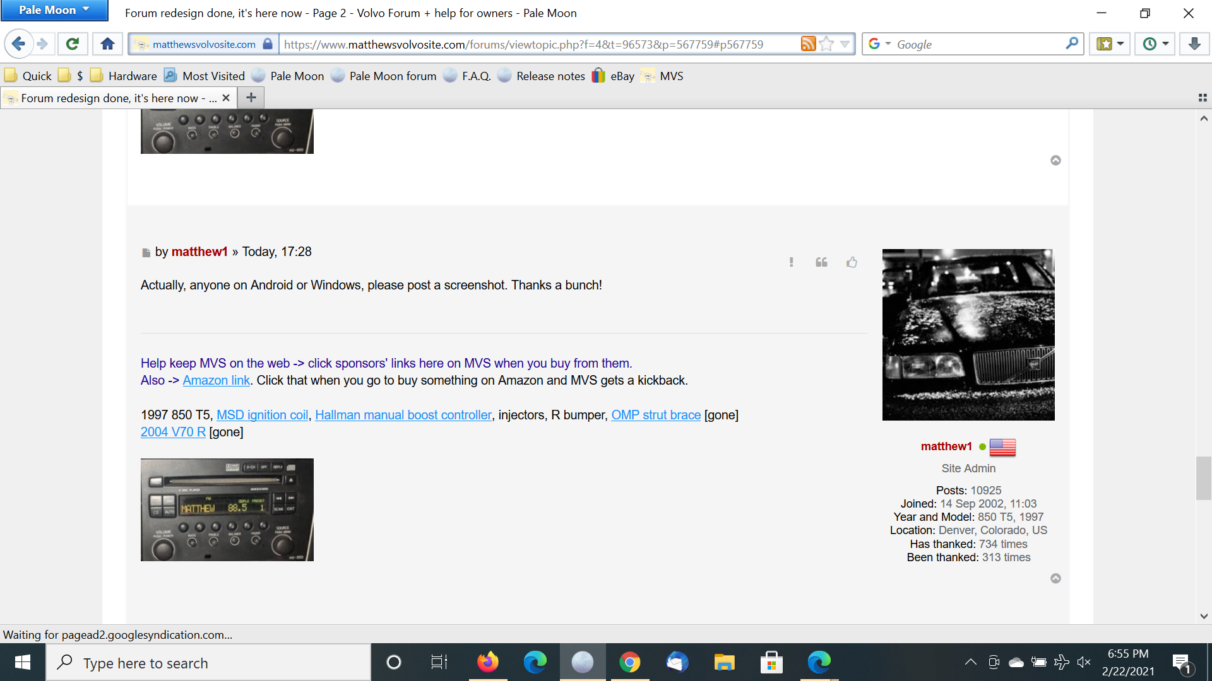Open Chrome from the Windows taskbar
Viewport: 1212px width, 681px height.
pos(629,662)
